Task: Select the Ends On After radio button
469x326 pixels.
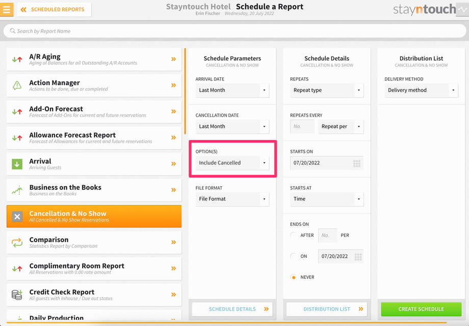Action: [294, 235]
